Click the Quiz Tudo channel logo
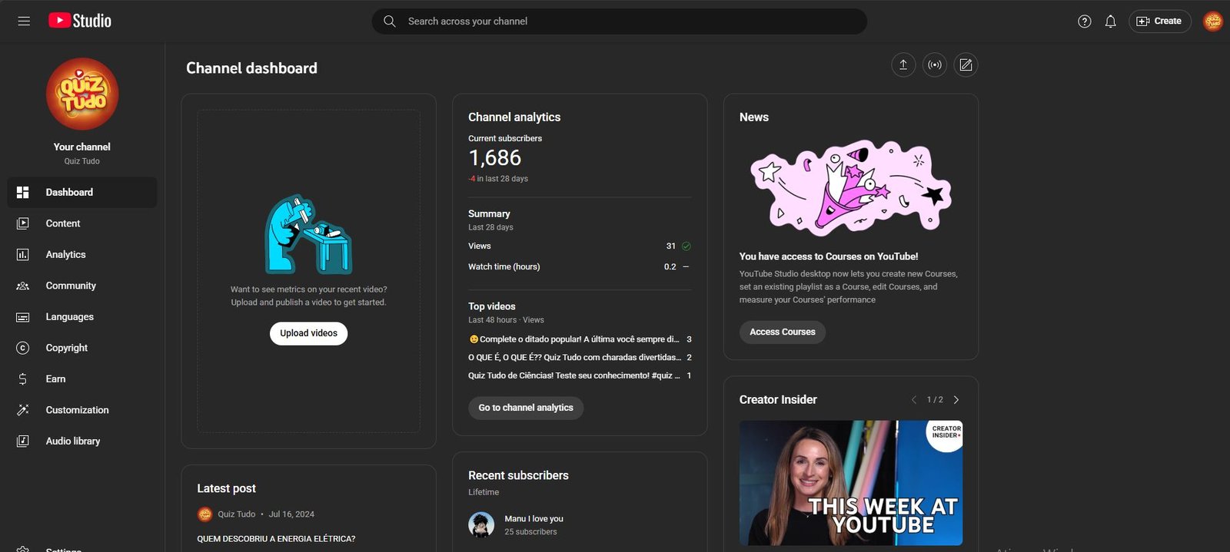 (82, 94)
